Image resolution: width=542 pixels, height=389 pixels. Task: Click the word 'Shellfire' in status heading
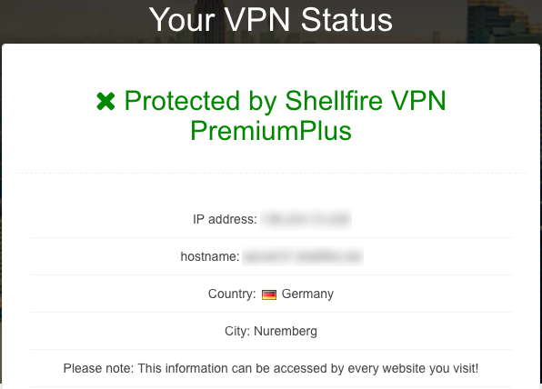[x=334, y=101]
